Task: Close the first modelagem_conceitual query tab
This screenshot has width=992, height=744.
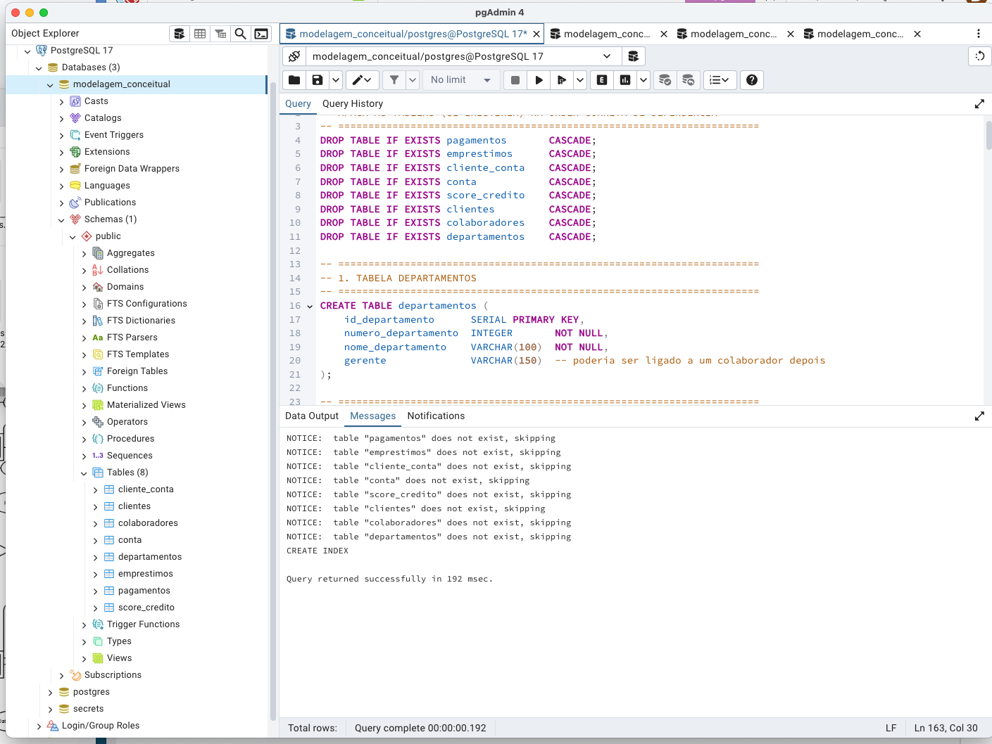Action: 536,34
